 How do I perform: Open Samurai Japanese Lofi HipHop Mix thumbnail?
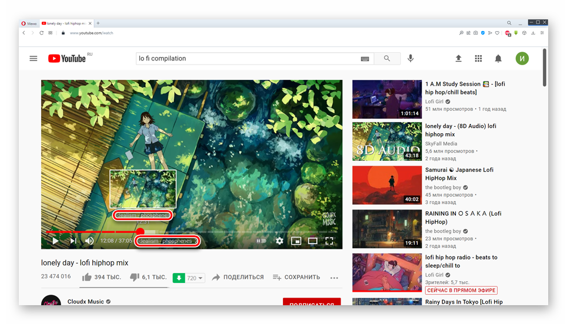click(387, 185)
